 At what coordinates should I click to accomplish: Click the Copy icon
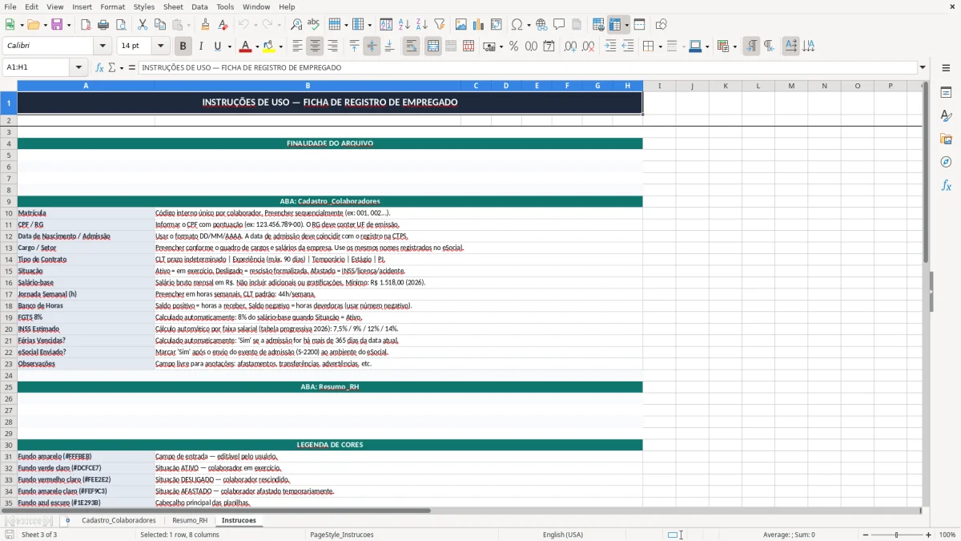coord(160,25)
